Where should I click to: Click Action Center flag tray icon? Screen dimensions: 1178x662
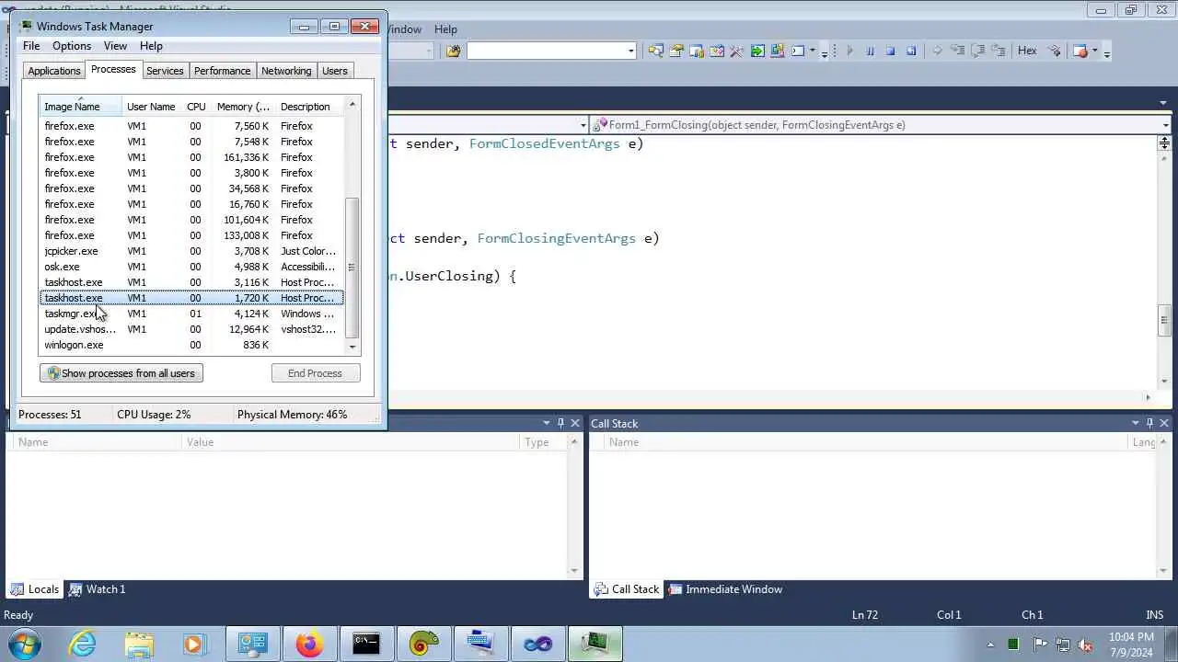[1040, 645]
